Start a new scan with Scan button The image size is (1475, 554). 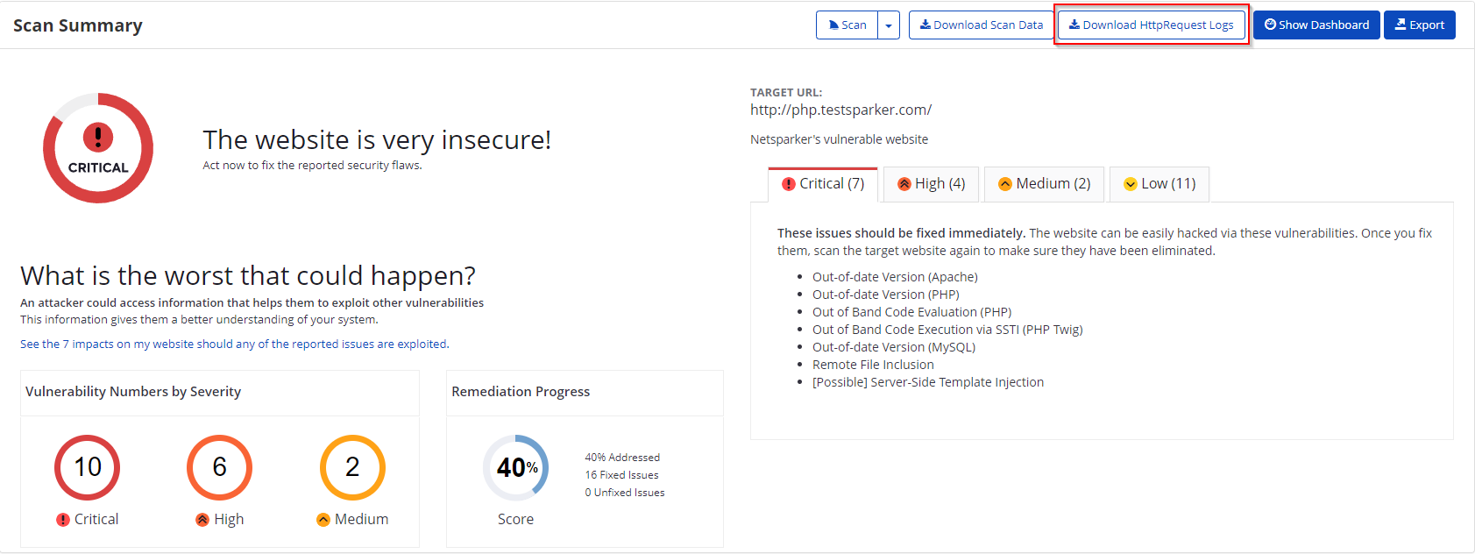847,25
